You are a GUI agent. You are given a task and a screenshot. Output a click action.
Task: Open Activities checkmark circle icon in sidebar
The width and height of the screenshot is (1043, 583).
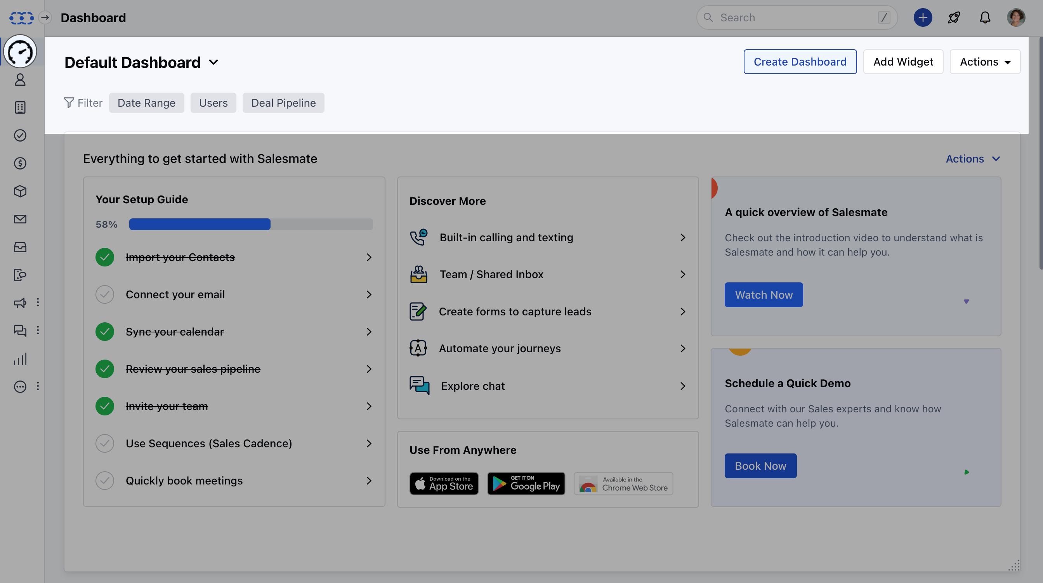pyautogui.click(x=20, y=135)
